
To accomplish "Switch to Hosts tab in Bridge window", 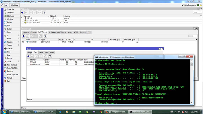I will 52,53.
